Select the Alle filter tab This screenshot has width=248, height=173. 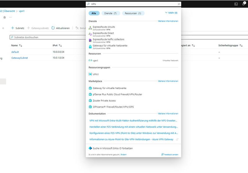[x=94, y=13]
